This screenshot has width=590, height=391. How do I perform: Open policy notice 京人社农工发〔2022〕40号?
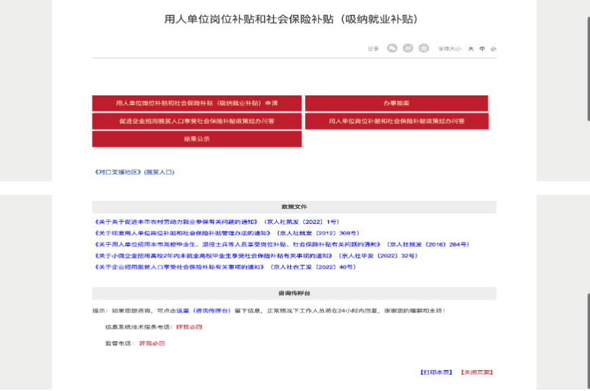click(225, 267)
